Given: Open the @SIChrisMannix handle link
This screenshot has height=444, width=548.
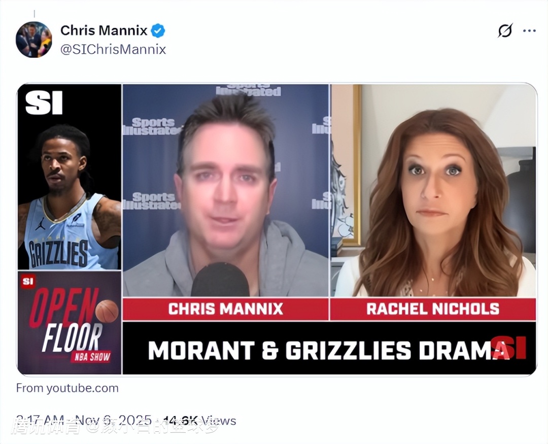Looking at the screenshot, I should point(113,49).
